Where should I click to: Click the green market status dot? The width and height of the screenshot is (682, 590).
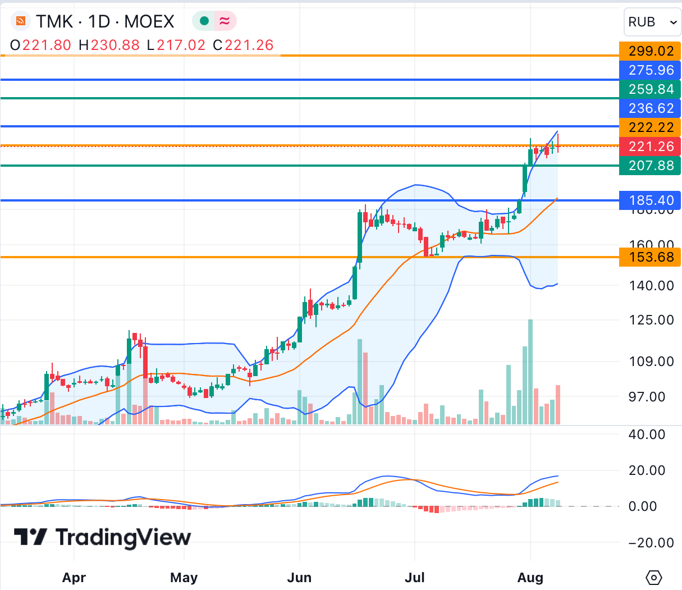coord(204,21)
